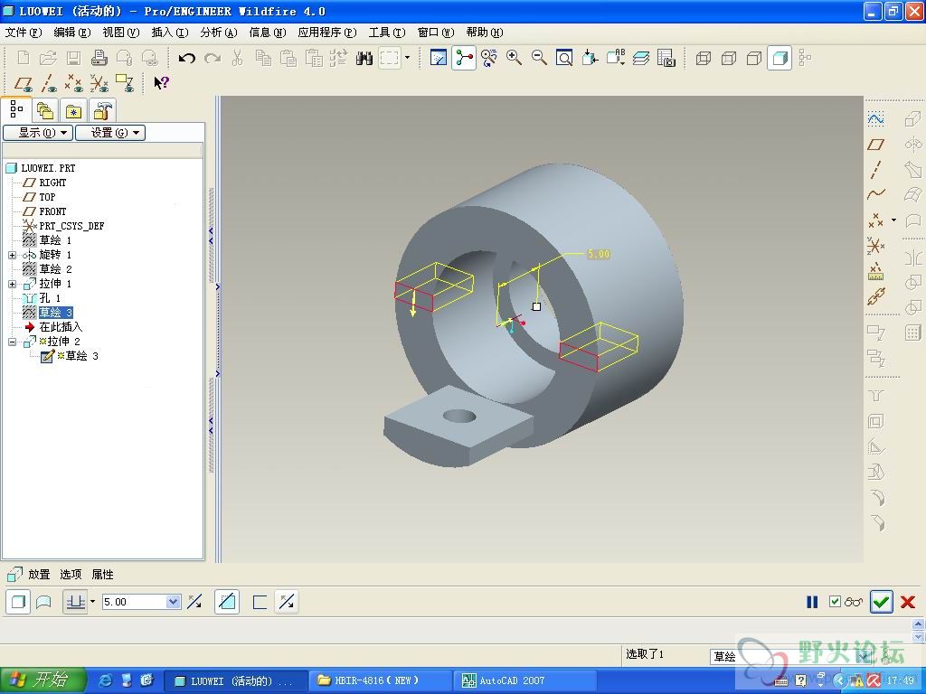Click the Extrude tool icon at right
This screenshot has height=694, width=926.
click(x=913, y=119)
